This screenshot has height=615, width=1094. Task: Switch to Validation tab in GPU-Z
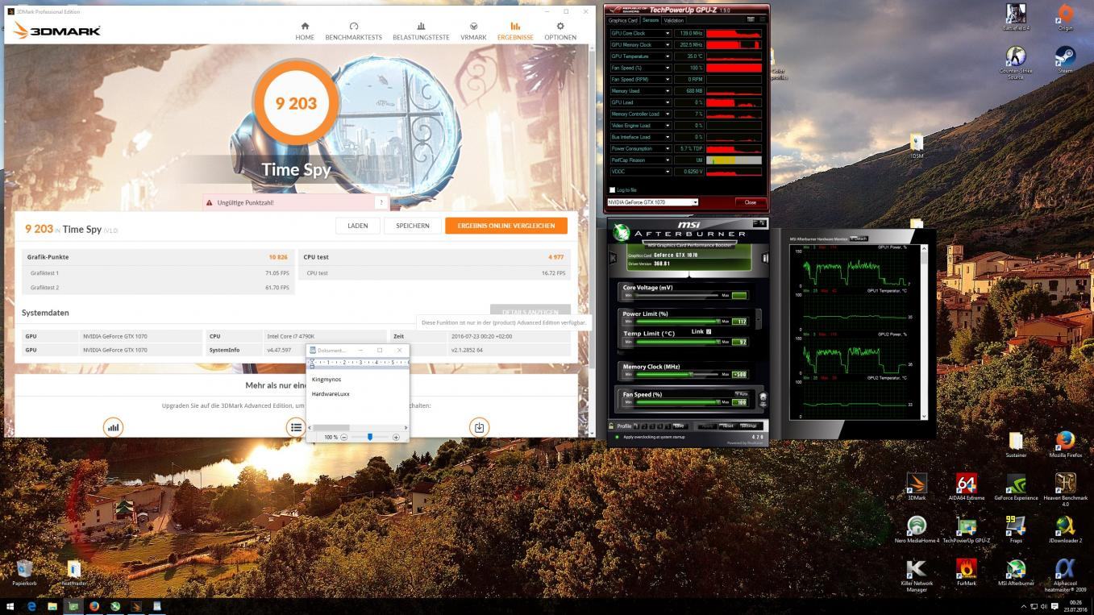click(674, 20)
